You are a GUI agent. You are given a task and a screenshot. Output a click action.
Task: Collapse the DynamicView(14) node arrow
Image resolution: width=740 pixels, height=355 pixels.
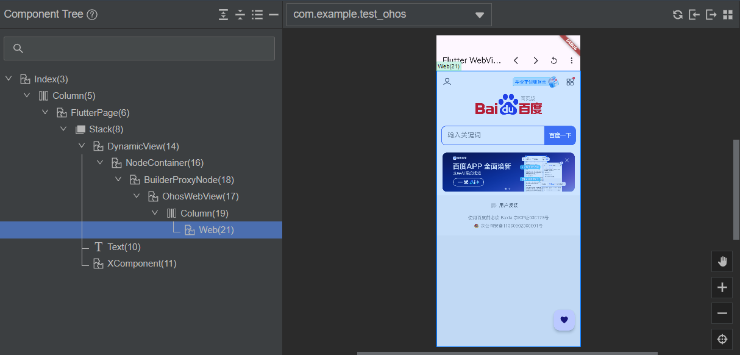point(82,146)
